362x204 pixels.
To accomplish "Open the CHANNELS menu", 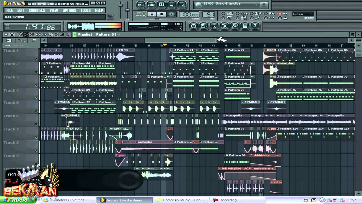I will coord(37,10).
